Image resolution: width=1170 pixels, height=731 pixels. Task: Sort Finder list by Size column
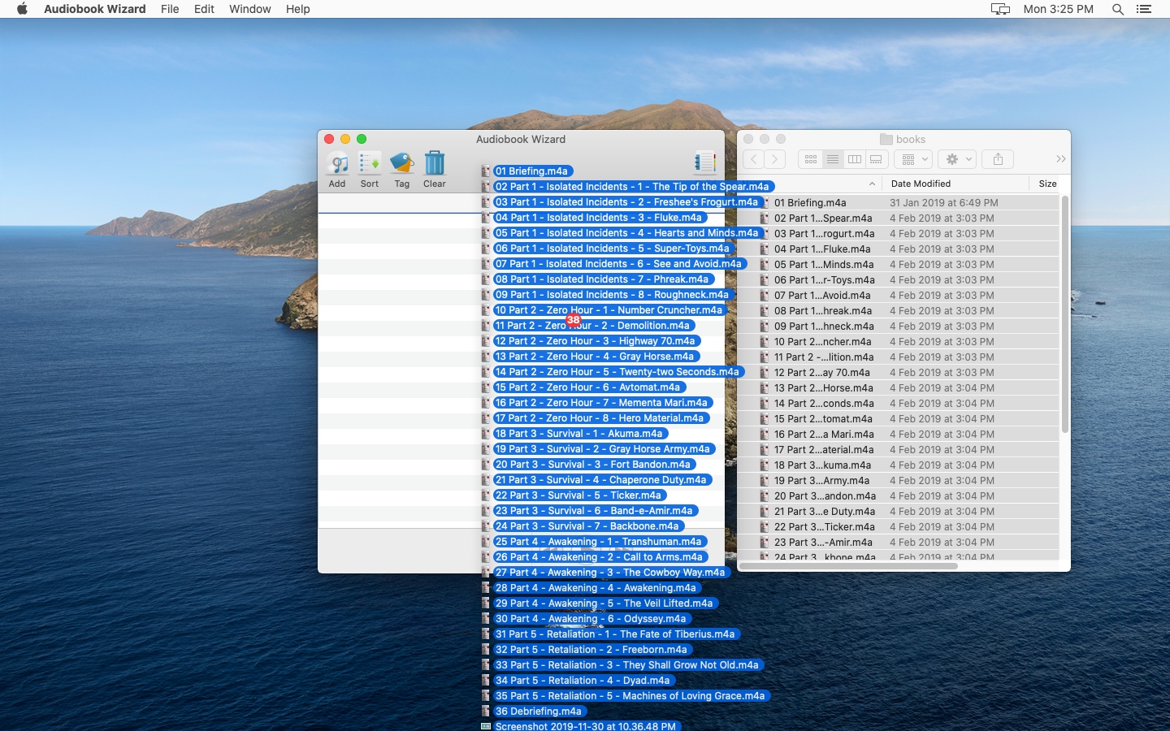coord(1048,184)
